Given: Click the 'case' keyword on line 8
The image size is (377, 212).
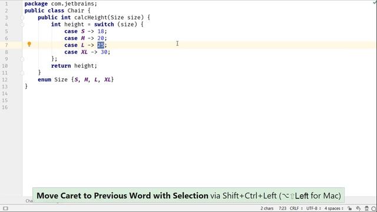Looking at the screenshot, I should [x=71, y=52].
